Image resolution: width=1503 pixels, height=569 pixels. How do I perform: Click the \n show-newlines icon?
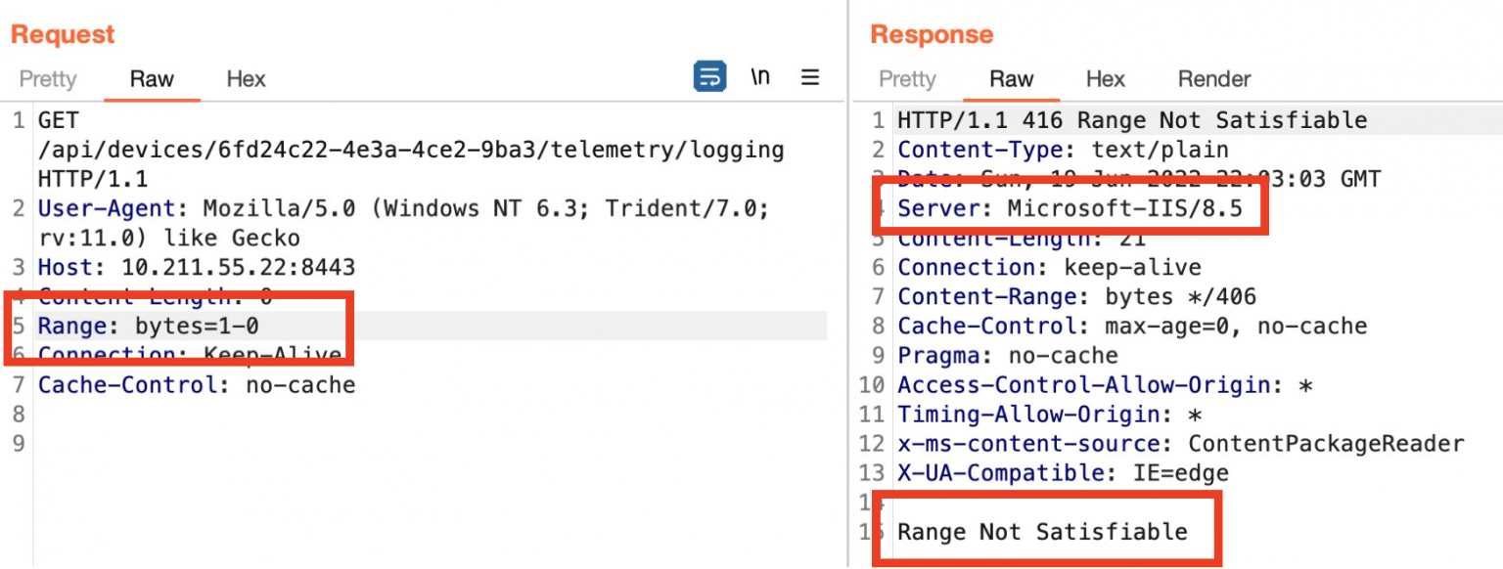tap(761, 76)
